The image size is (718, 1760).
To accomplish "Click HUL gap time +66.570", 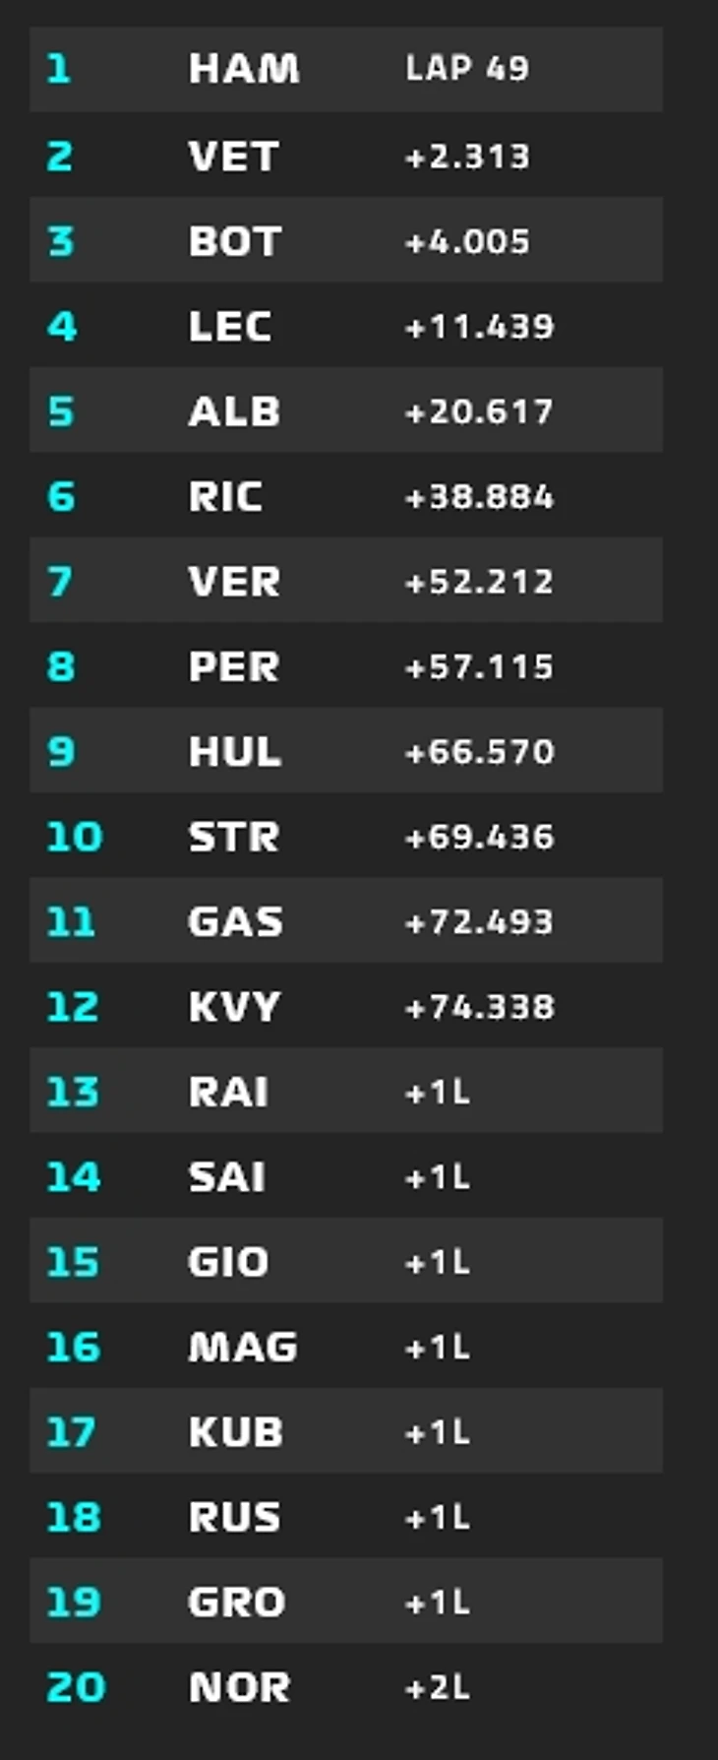I will tap(480, 751).
